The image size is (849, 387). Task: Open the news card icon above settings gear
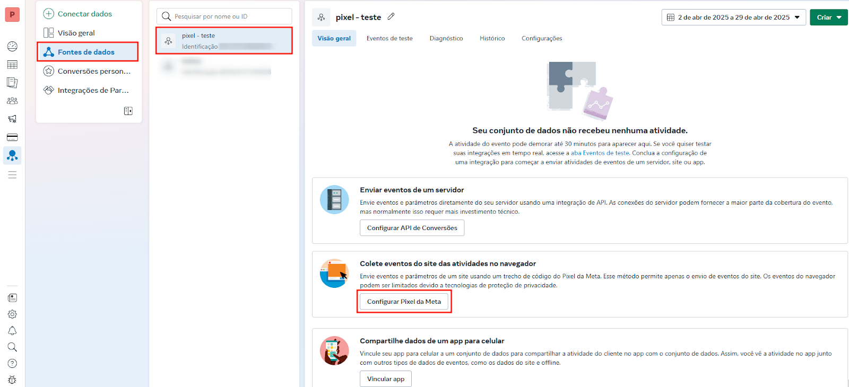[12, 298]
